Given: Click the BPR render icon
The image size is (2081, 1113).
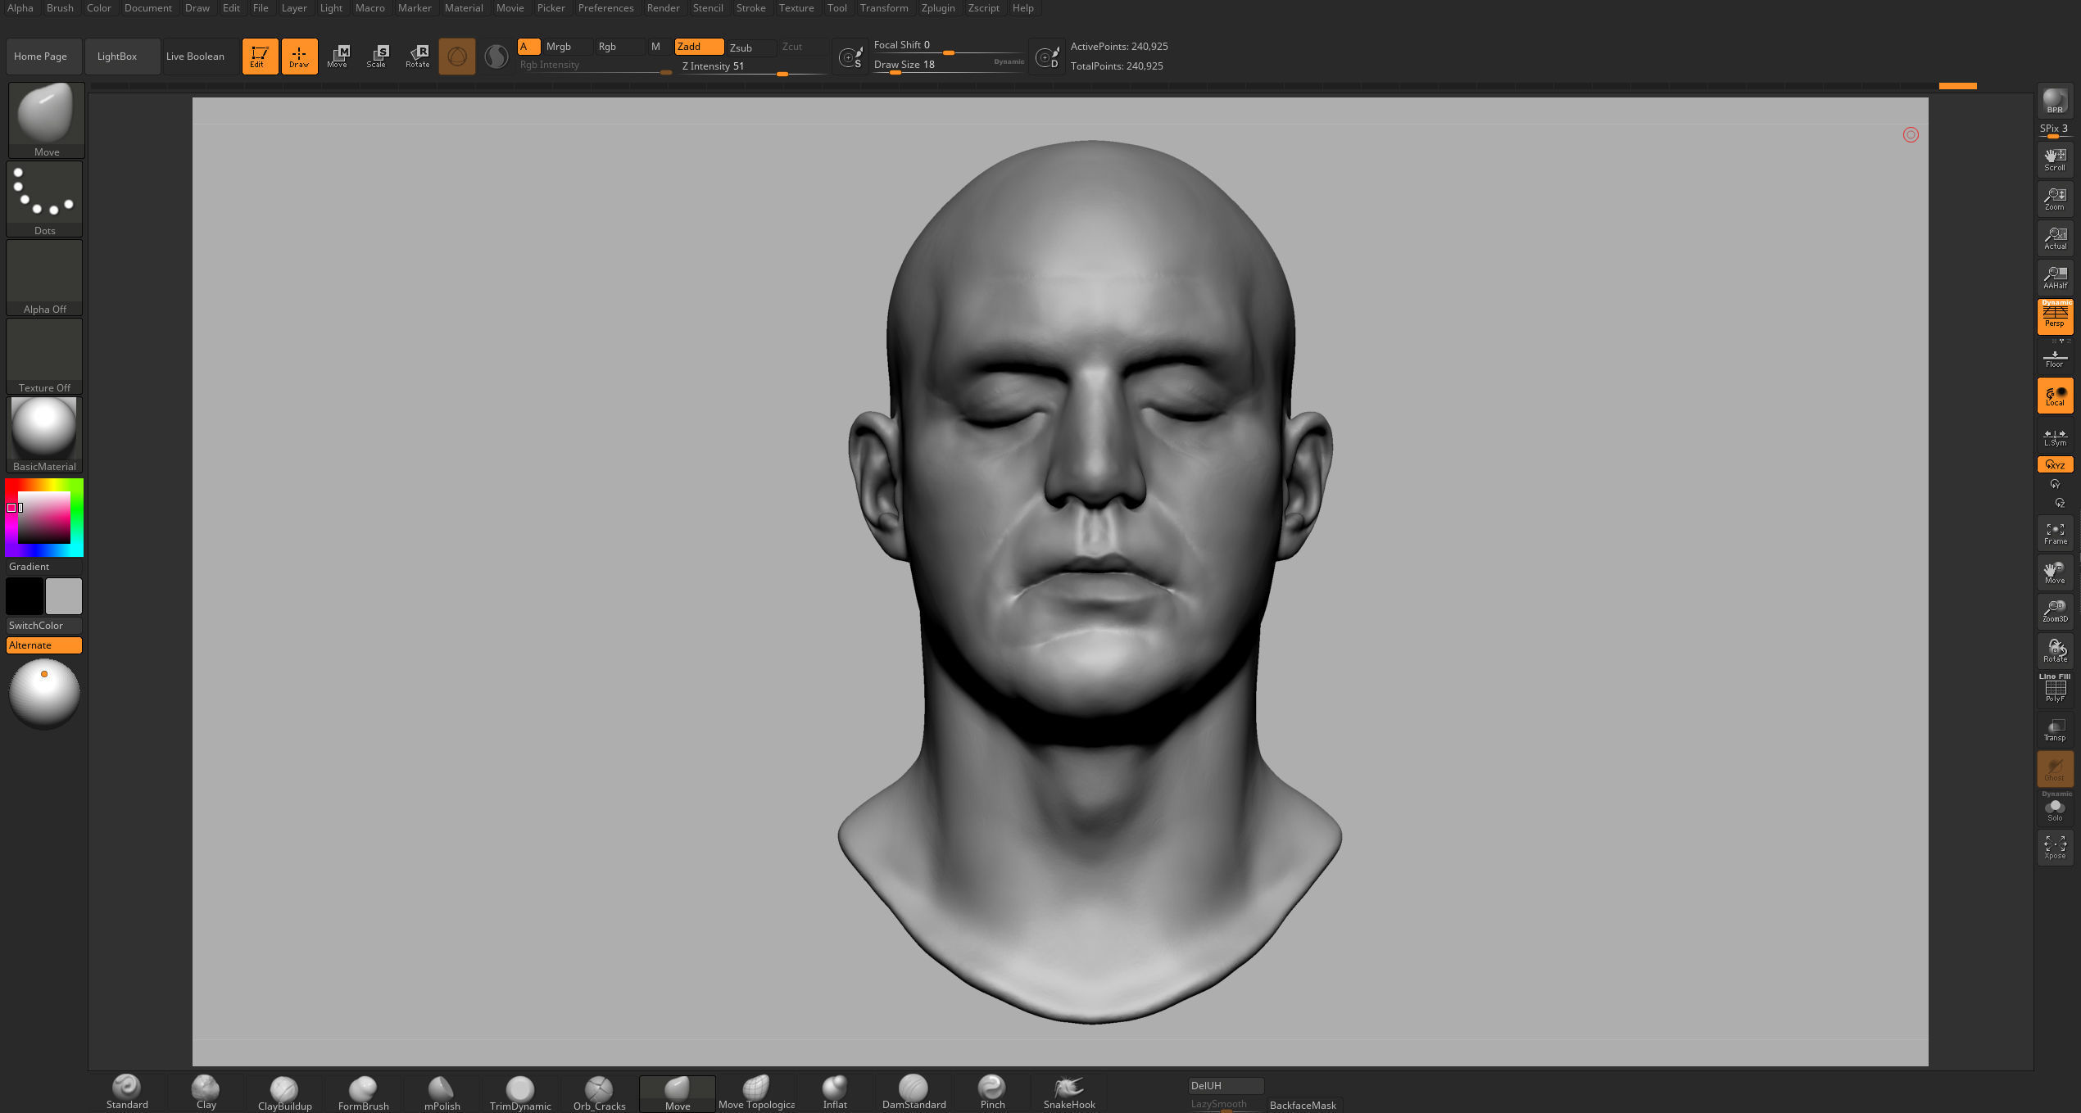Looking at the screenshot, I should [x=2055, y=101].
